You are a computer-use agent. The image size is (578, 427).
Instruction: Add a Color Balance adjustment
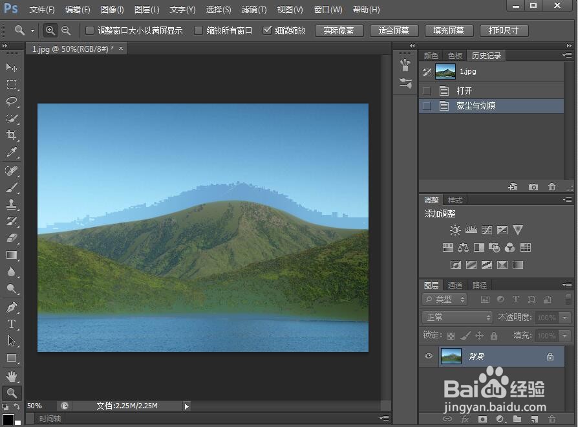pos(463,247)
